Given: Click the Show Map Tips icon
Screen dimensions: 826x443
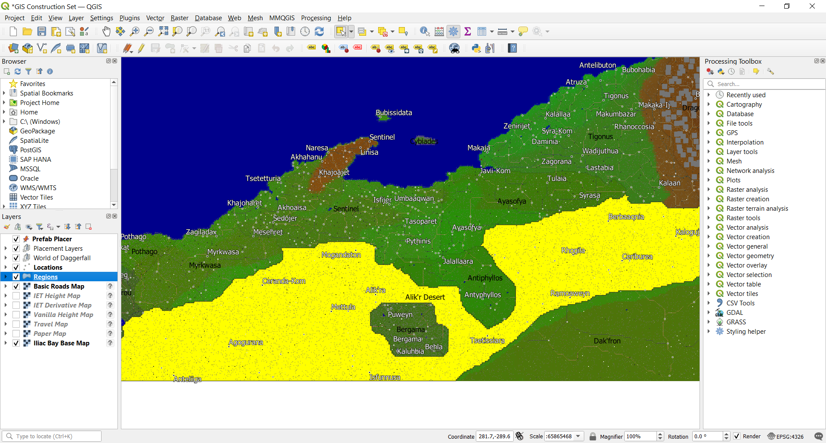Looking at the screenshot, I should 523,31.
